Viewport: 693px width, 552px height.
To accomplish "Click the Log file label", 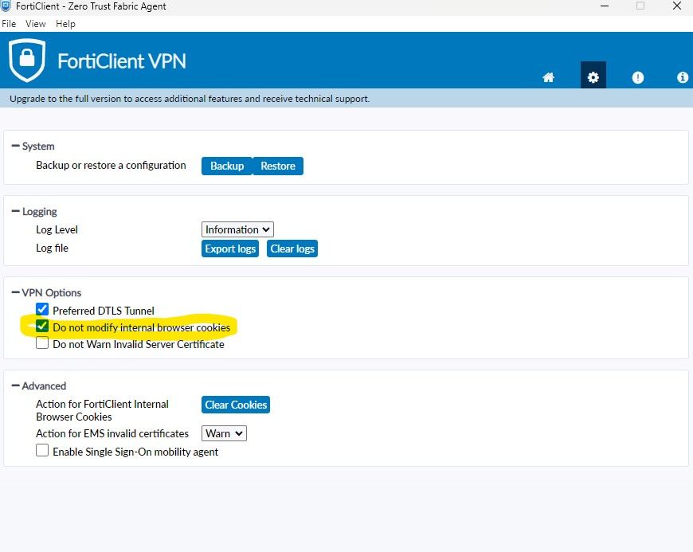I will point(52,248).
